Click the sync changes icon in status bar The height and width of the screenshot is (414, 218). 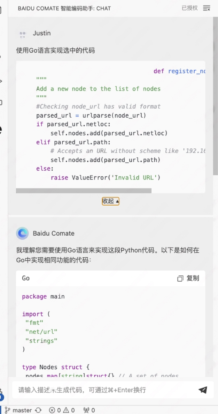[38, 410]
